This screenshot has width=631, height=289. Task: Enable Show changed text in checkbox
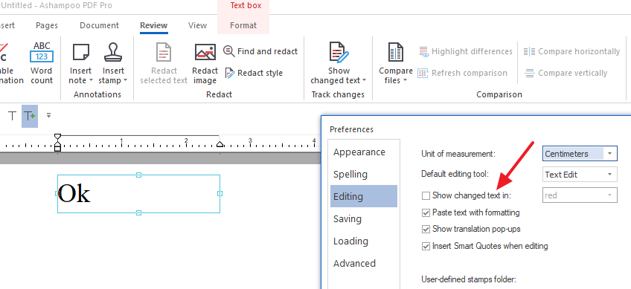click(426, 195)
